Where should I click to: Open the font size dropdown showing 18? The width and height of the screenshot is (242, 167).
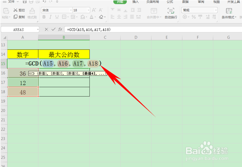(88, 10)
